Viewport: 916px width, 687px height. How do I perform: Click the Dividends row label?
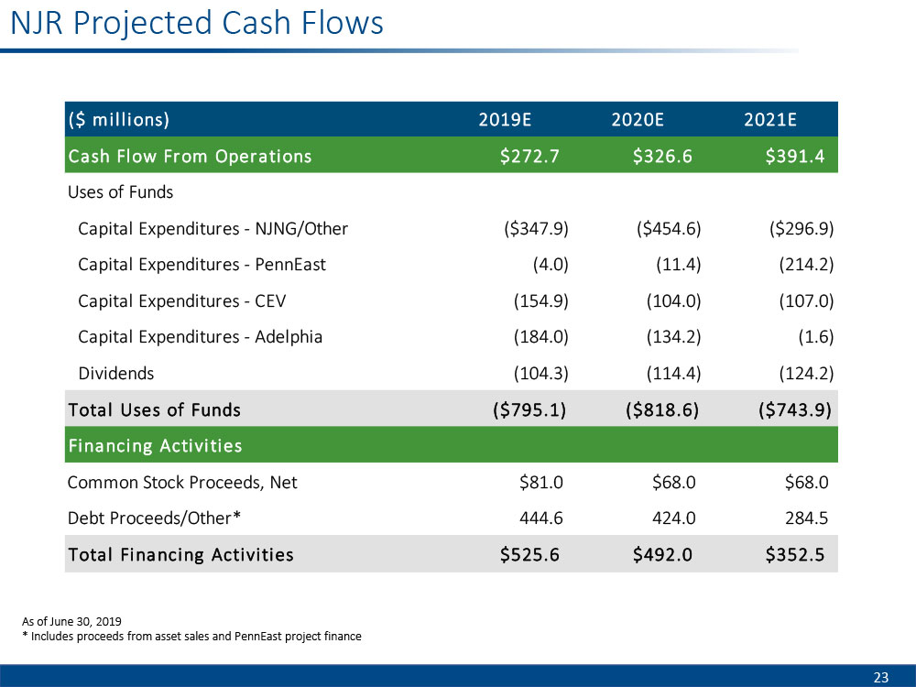click(x=116, y=373)
